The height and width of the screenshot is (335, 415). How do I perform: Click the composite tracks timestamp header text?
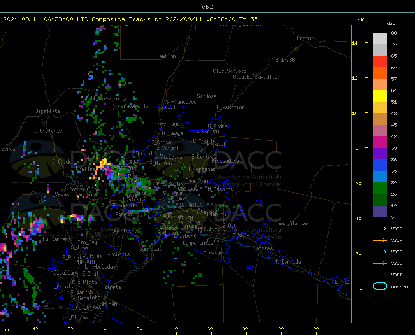(x=130, y=19)
